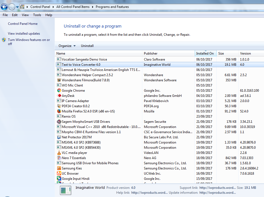Open the File menu
The width and height of the screenshot is (264, 197).
(5, 15)
